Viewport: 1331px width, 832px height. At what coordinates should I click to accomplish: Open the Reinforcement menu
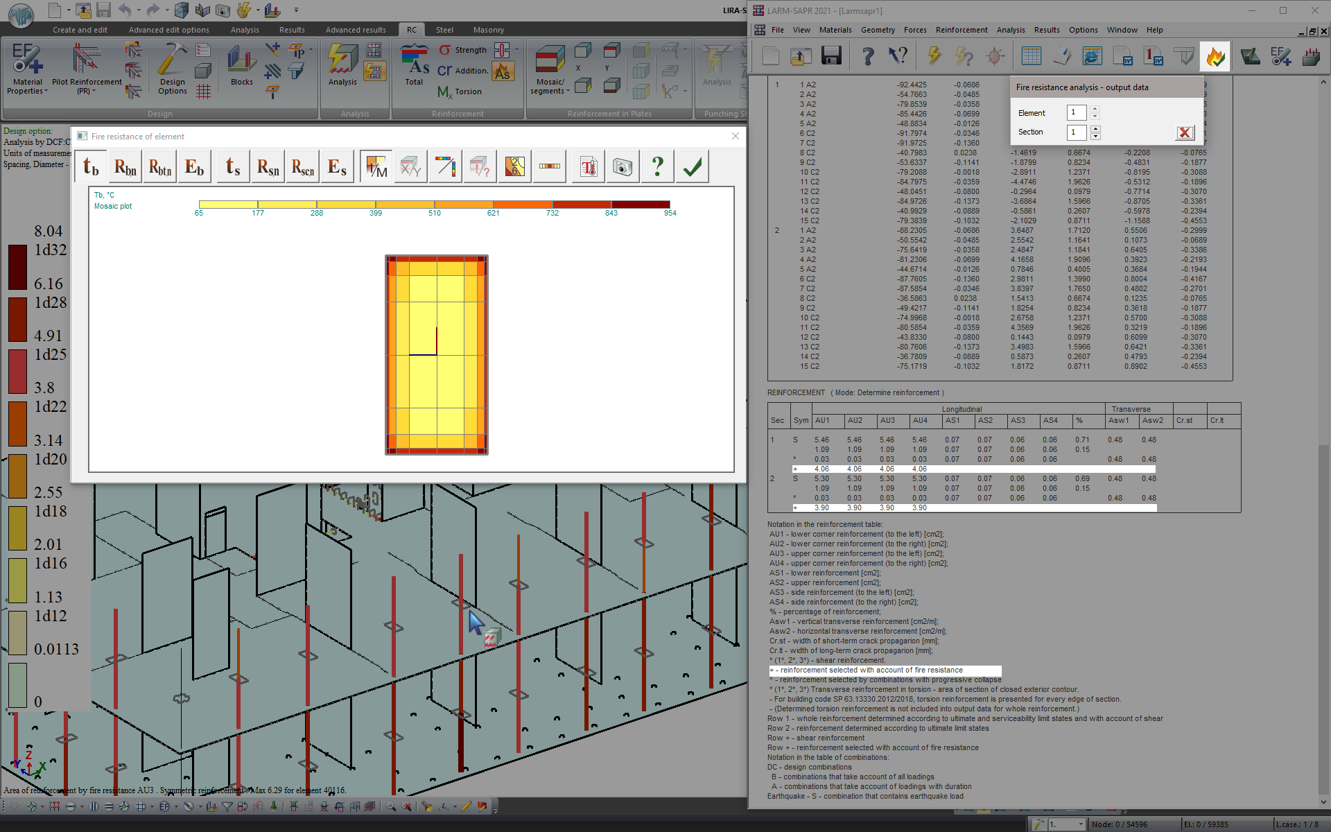tap(961, 30)
